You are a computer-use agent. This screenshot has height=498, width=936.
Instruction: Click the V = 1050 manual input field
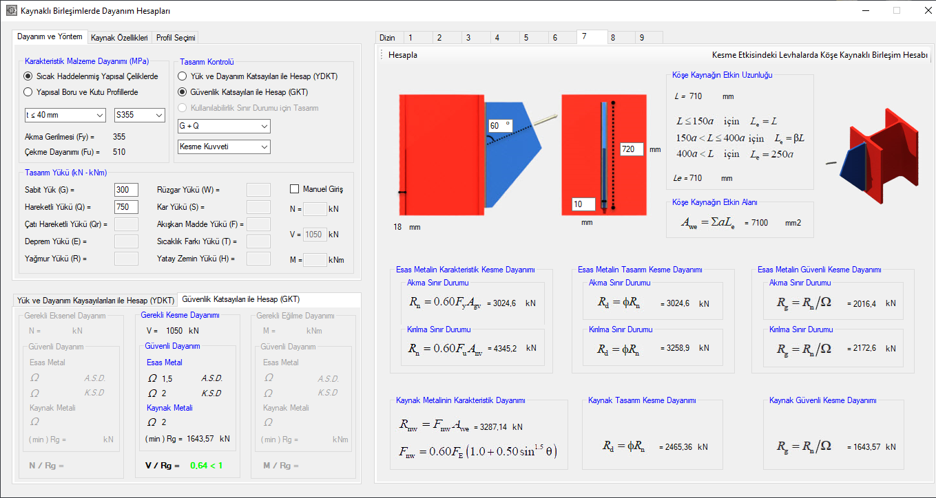[315, 235]
